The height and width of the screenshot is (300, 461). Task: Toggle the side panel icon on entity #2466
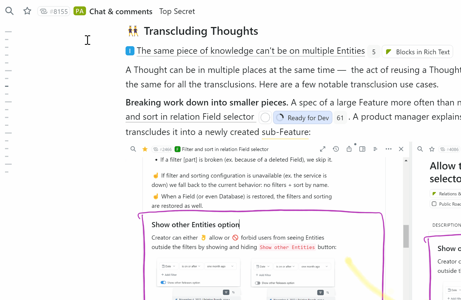tap(362, 149)
